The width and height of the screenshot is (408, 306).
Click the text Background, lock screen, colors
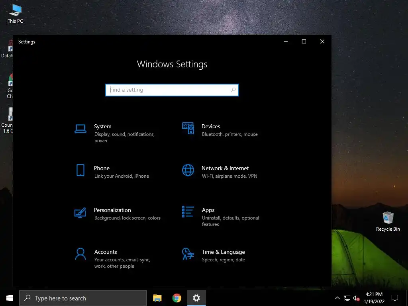coord(127,218)
